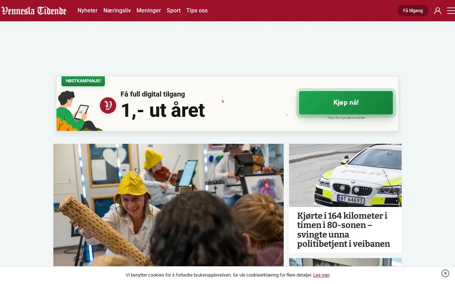Open the Nyheter section
Screen dimensions: 455x284
pos(87,11)
